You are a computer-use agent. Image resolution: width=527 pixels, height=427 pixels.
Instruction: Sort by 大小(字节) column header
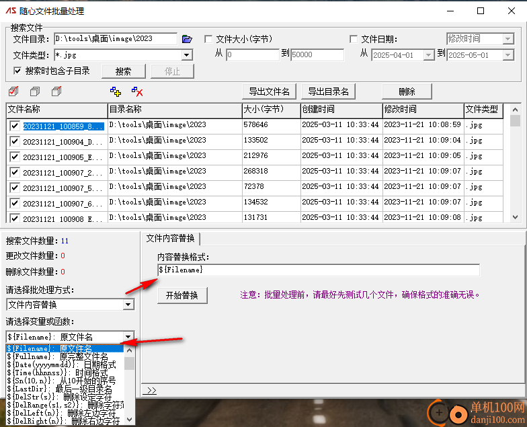(272, 110)
